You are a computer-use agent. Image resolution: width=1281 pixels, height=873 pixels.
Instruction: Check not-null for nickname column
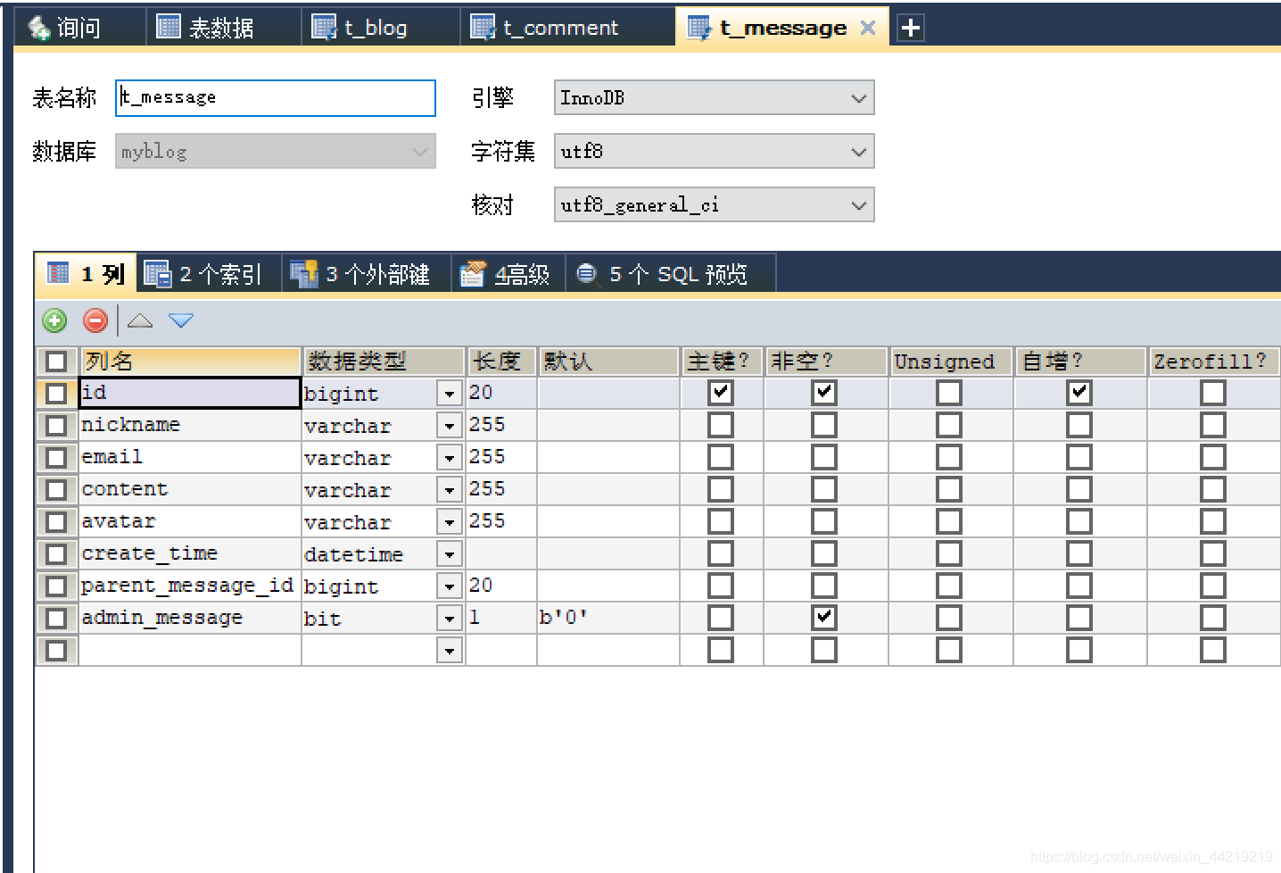(x=824, y=424)
